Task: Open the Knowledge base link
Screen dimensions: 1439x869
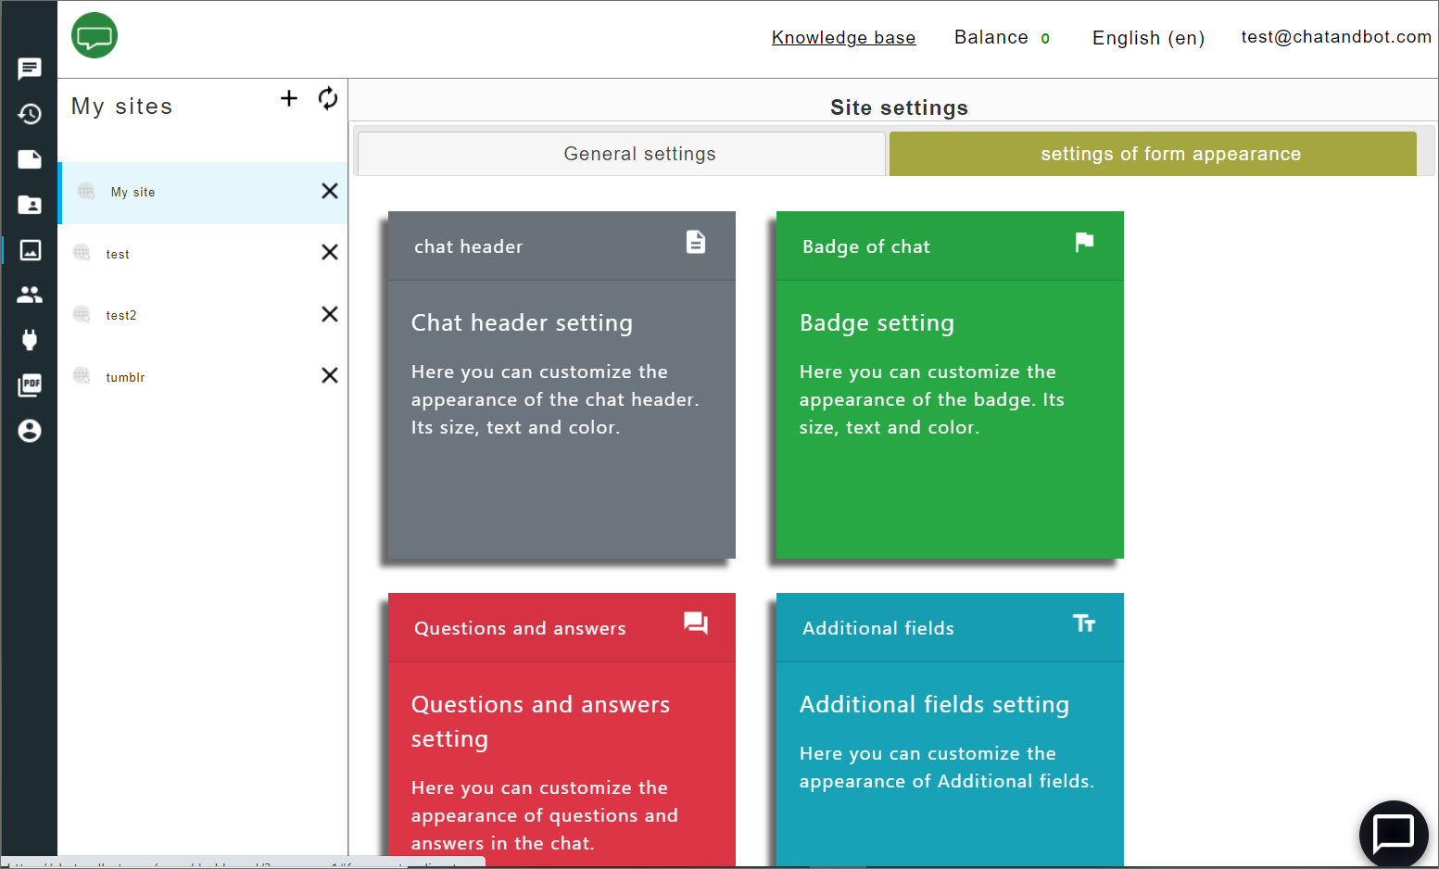Action: (843, 37)
